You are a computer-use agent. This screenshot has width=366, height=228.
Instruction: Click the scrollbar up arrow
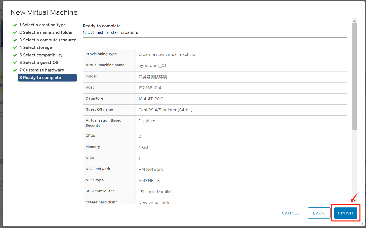(354, 21)
